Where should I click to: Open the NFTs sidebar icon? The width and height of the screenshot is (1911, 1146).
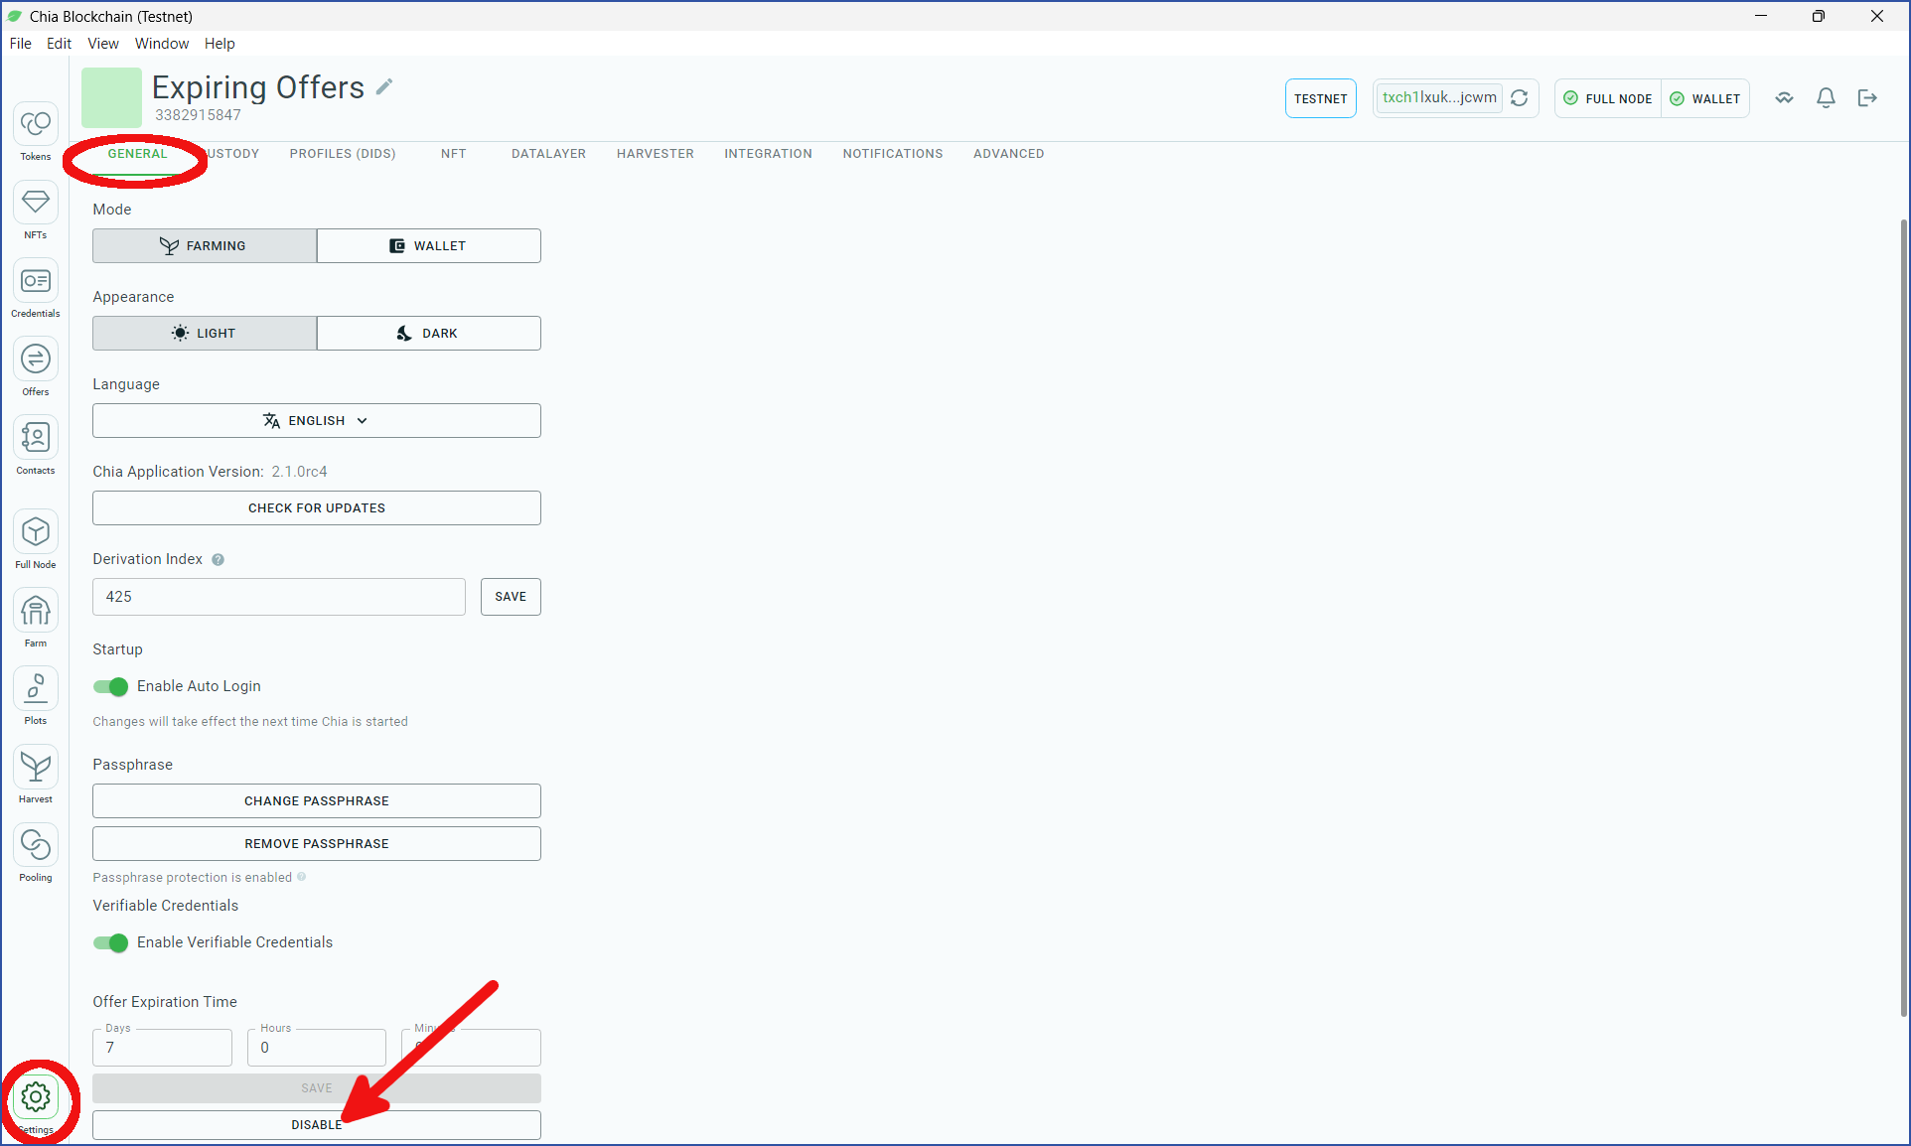[x=36, y=203]
